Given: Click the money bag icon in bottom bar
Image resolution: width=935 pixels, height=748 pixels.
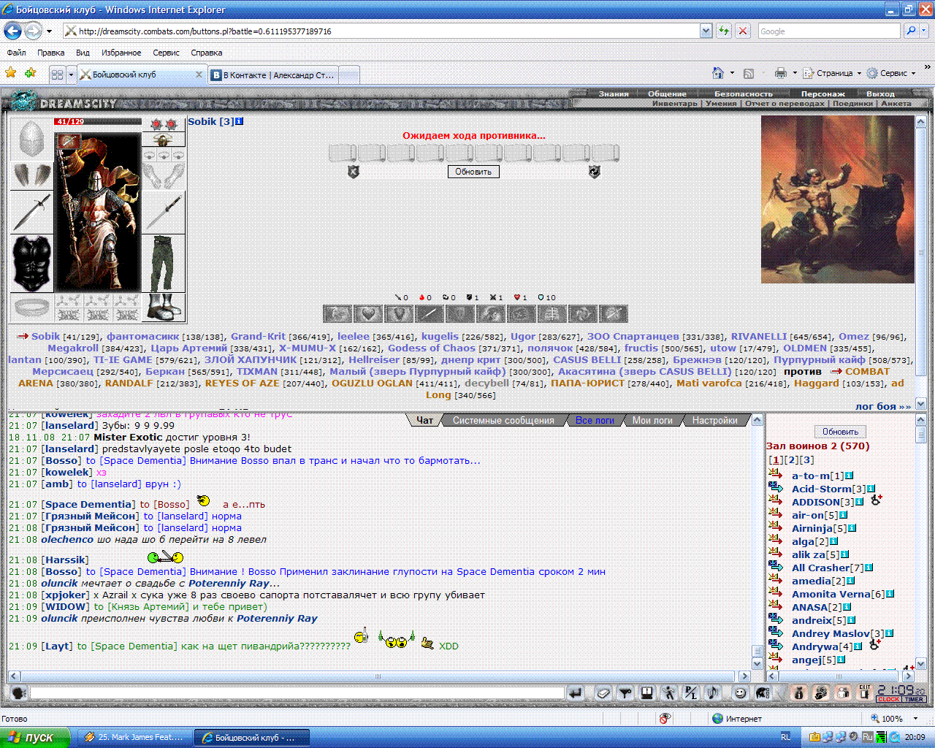Looking at the screenshot, I should click(x=798, y=693).
